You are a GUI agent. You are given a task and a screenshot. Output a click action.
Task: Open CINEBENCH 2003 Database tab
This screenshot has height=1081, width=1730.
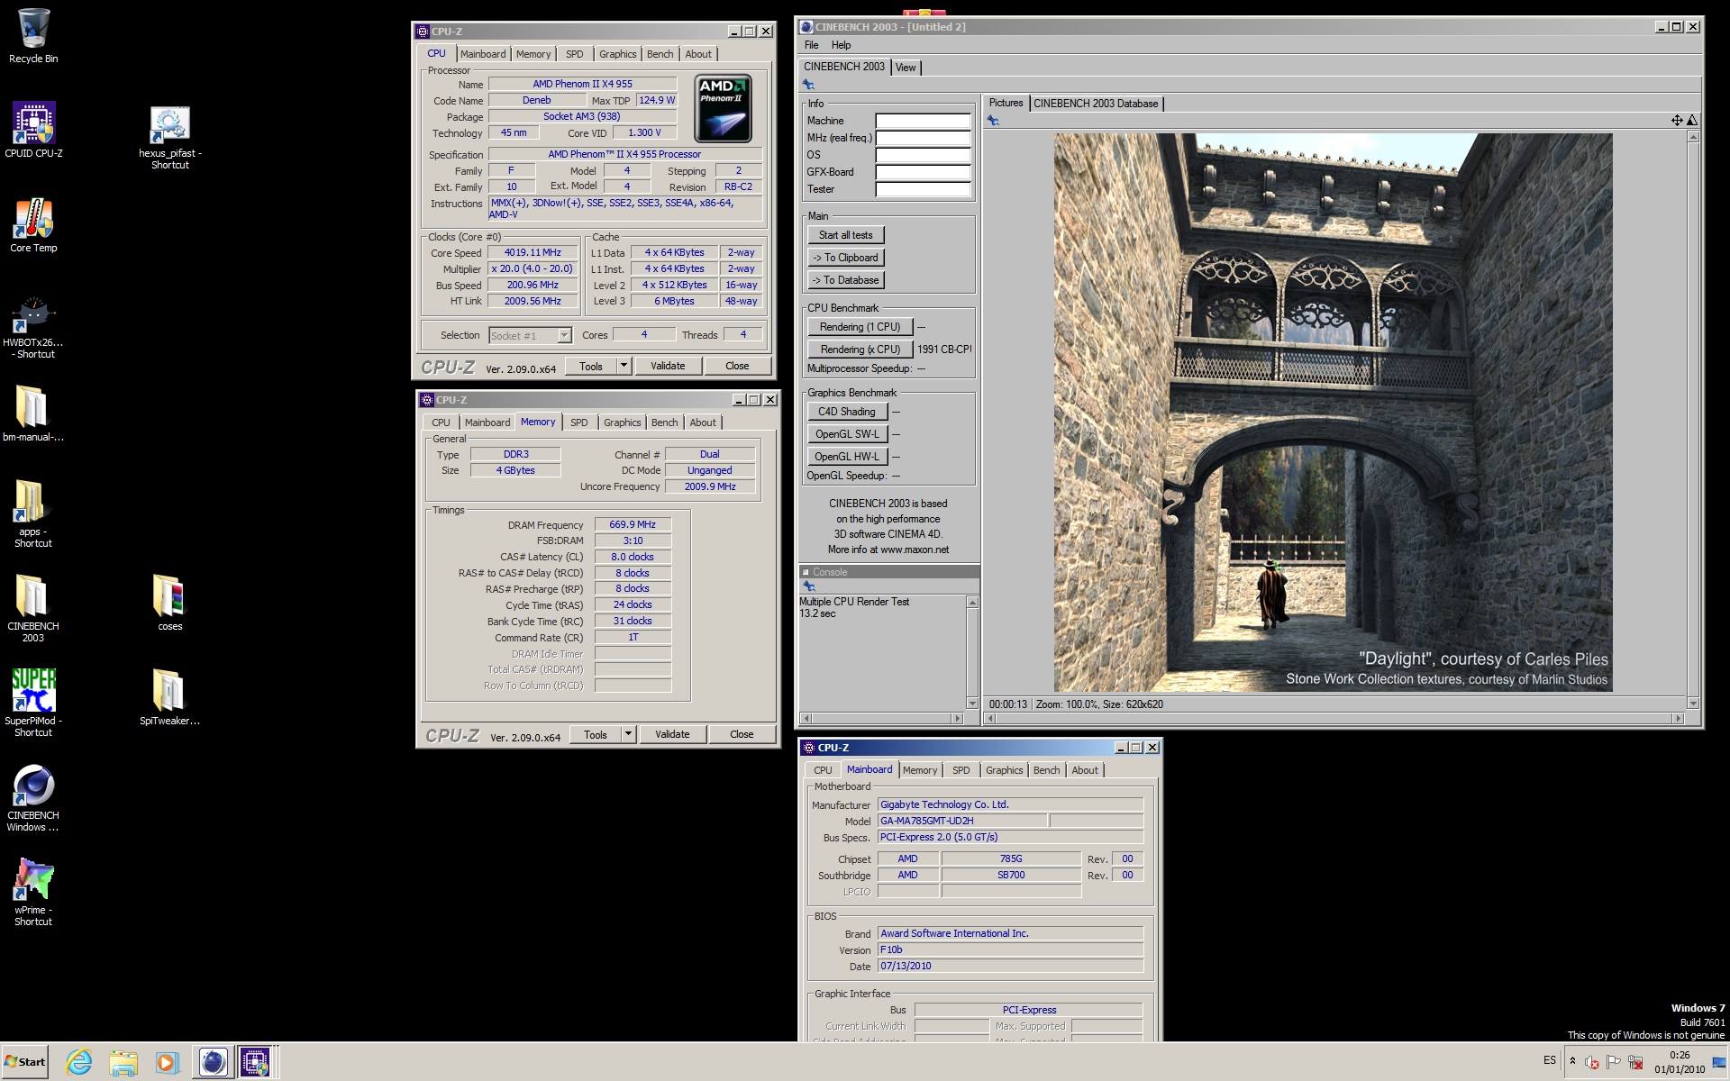tap(1096, 104)
